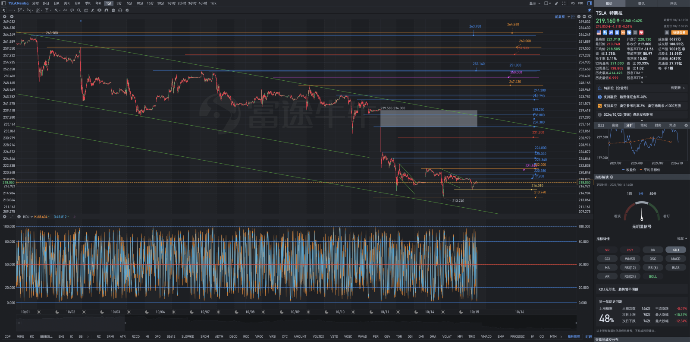Zoom out chart with minus circle icon

point(584,16)
